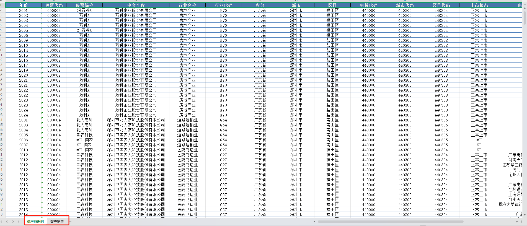Go to the next sheet tab arrow

pyautogui.click(x=13, y=221)
